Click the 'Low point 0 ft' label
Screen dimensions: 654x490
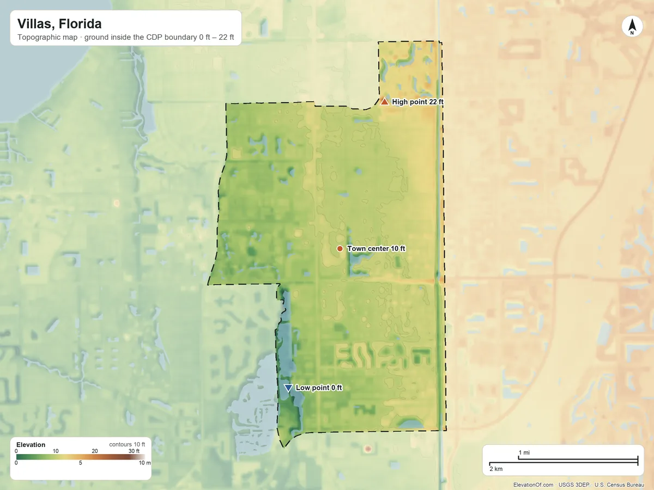(x=319, y=388)
